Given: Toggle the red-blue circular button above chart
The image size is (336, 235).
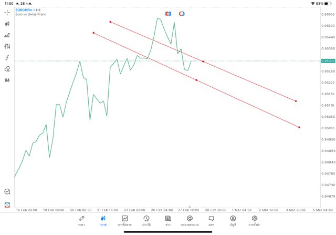Looking at the screenshot, I should tap(182, 13).
